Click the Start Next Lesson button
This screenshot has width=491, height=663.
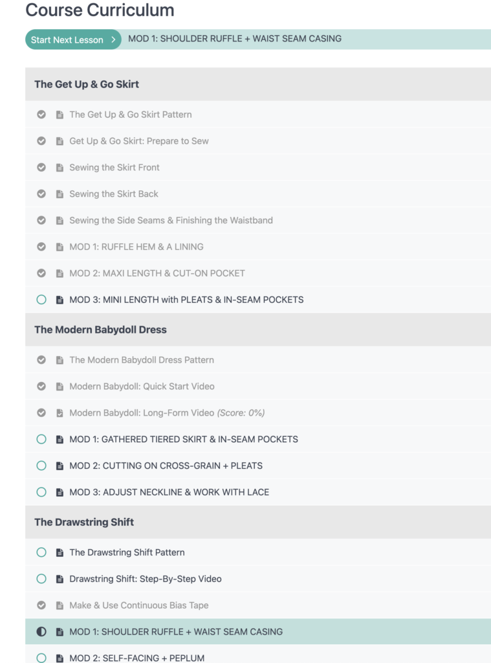tap(73, 39)
